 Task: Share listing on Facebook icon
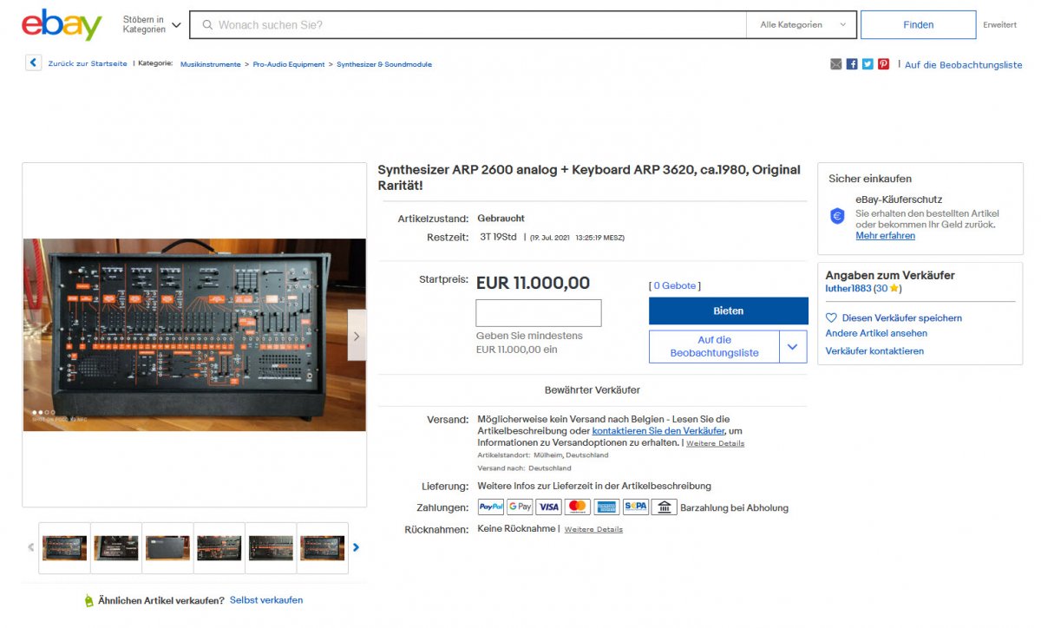852,64
